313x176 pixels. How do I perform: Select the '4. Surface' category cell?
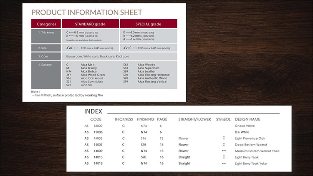46,65
